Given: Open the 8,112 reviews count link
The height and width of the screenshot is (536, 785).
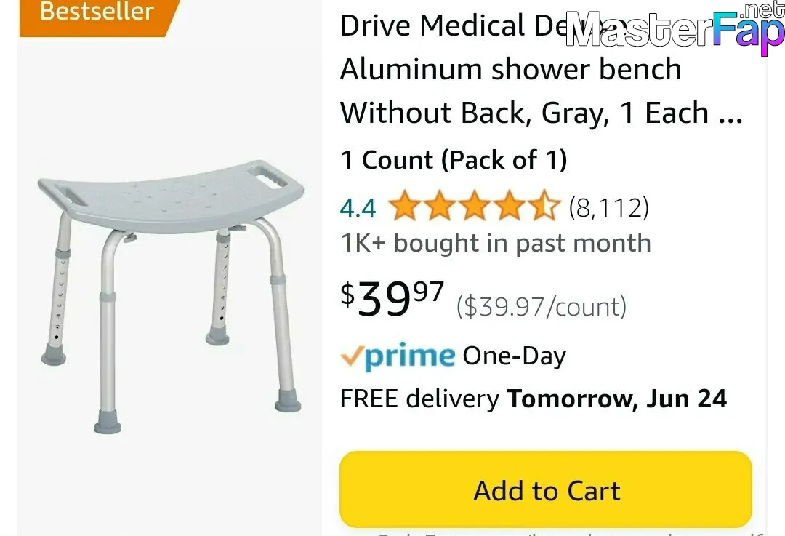Looking at the screenshot, I should pyautogui.click(x=609, y=207).
